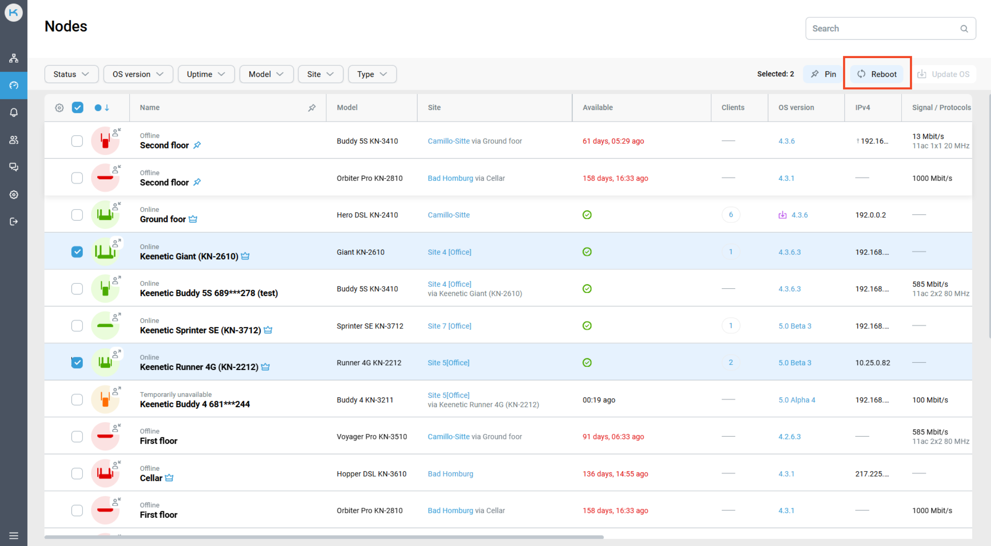Open the Uptime filter dropdown

point(206,74)
